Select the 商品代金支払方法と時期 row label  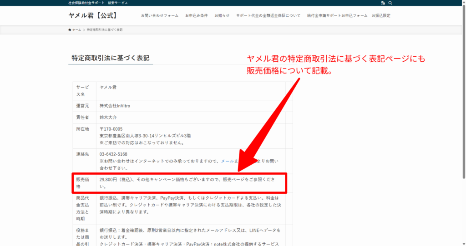83,208
